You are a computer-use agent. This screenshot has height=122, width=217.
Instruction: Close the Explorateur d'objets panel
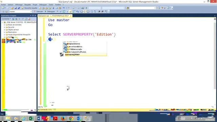click(35, 16)
